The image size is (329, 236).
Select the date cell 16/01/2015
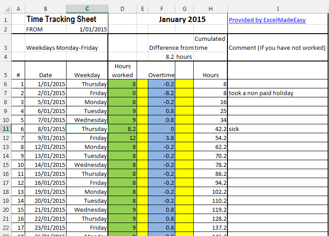tap(45, 183)
